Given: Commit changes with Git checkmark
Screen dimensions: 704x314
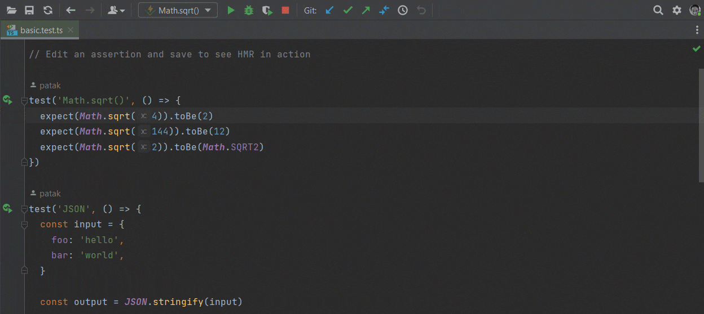Looking at the screenshot, I should coord(348,10).
